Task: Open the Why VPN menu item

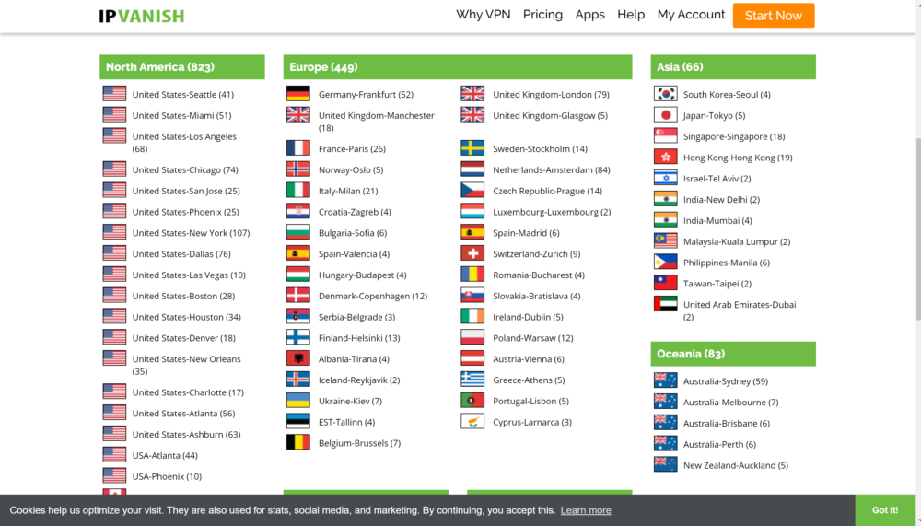Action: coord(483,15)
